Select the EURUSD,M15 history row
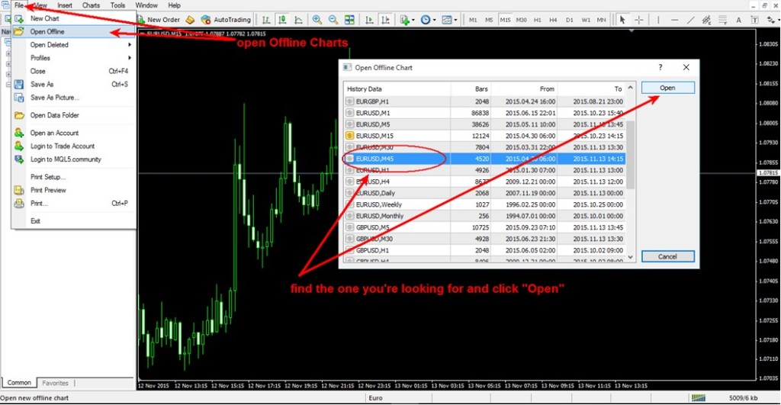Screen dimensions: 781x405 coord(484,136)
